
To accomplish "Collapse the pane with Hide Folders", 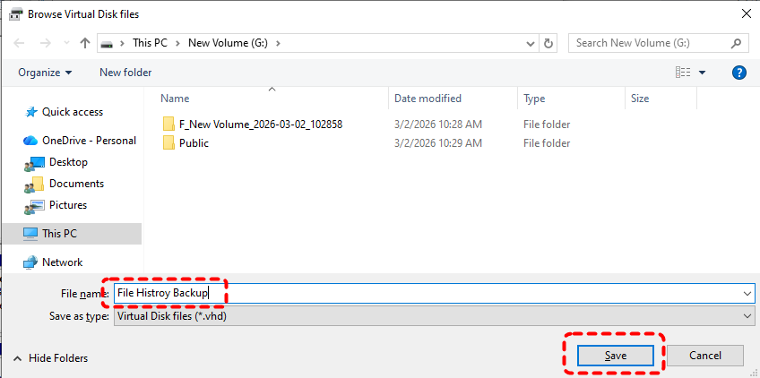I will click(50, 358).
